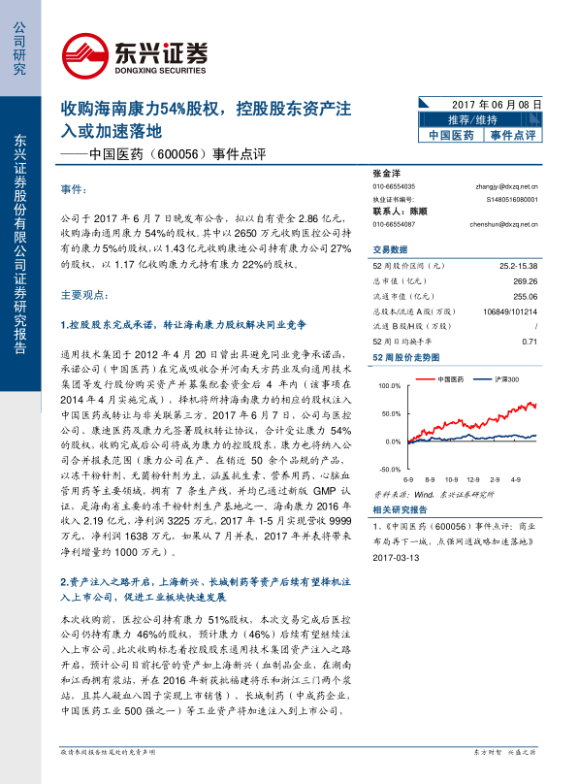This screenshot has height=784, width=578.
Task: Click the 事件： section heading
Action: [74, 189]
